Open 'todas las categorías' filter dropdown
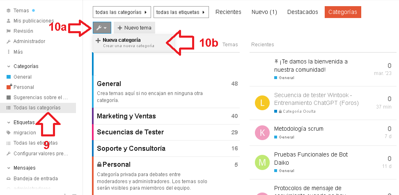 122,12
